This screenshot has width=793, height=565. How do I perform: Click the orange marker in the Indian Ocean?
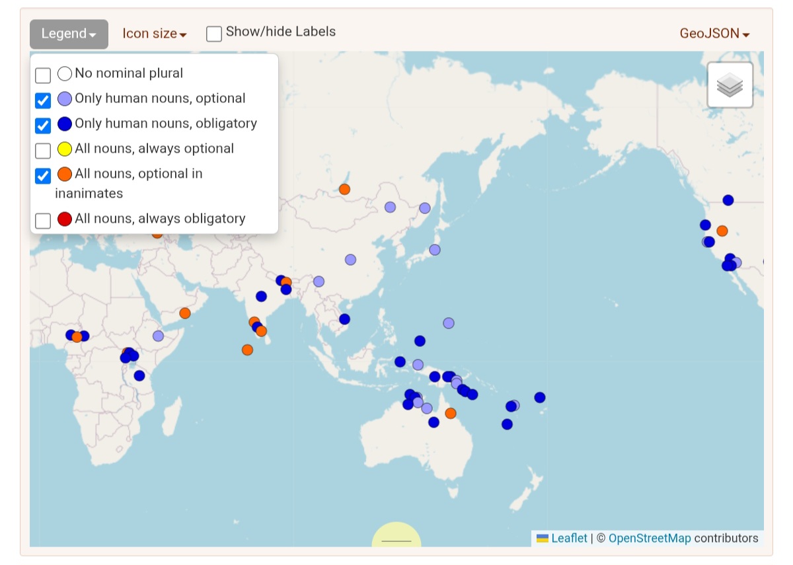[247, 350]
